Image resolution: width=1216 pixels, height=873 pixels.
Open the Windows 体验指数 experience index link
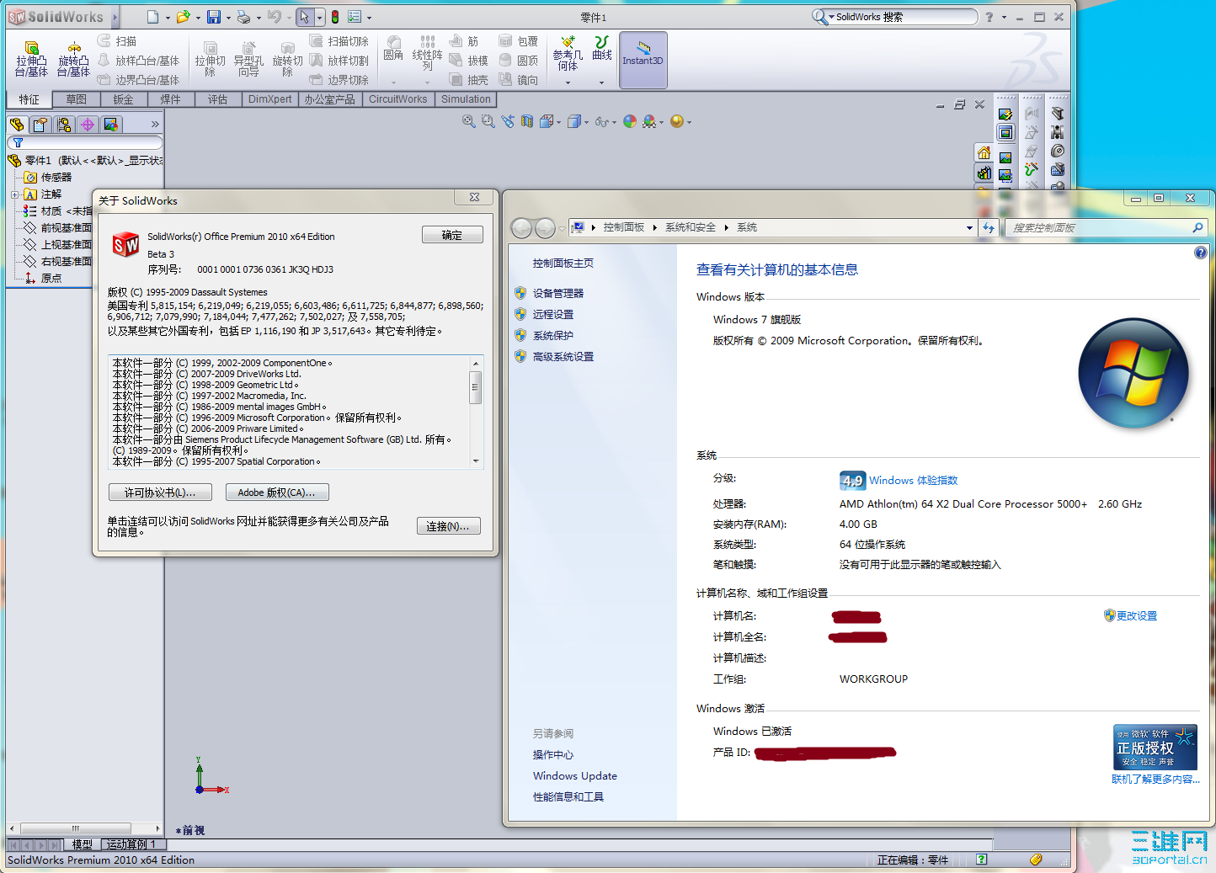click(x=914, y=481)
